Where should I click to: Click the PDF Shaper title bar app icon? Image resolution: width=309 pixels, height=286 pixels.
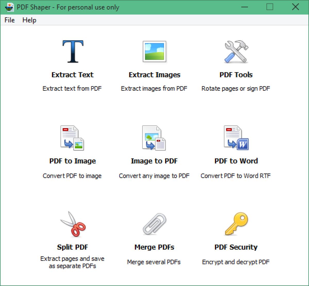point(9,7)
